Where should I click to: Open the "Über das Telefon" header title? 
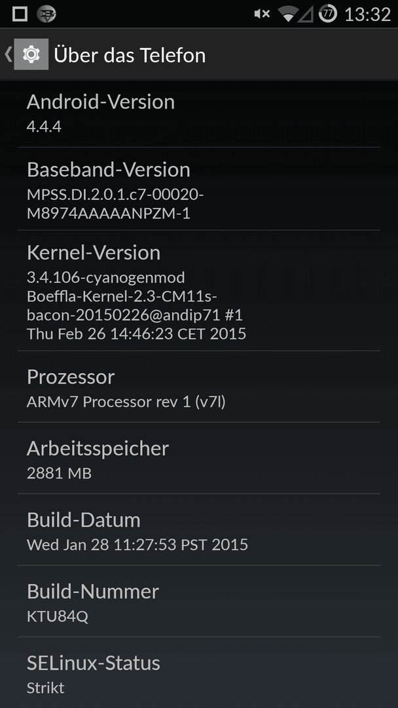pos(130,55)
